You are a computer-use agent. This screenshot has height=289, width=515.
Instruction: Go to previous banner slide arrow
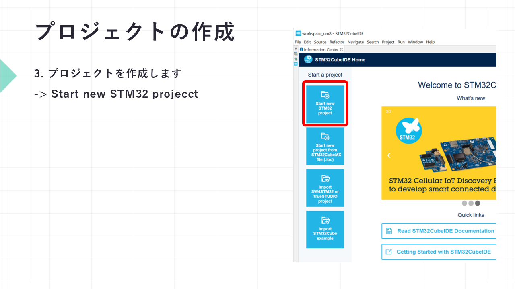click(389, 155)
